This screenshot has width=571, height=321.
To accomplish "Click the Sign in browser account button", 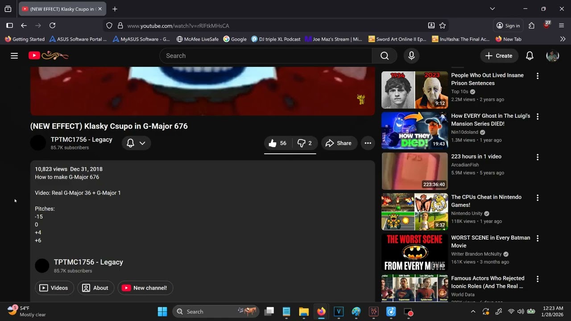I will 508,26.
